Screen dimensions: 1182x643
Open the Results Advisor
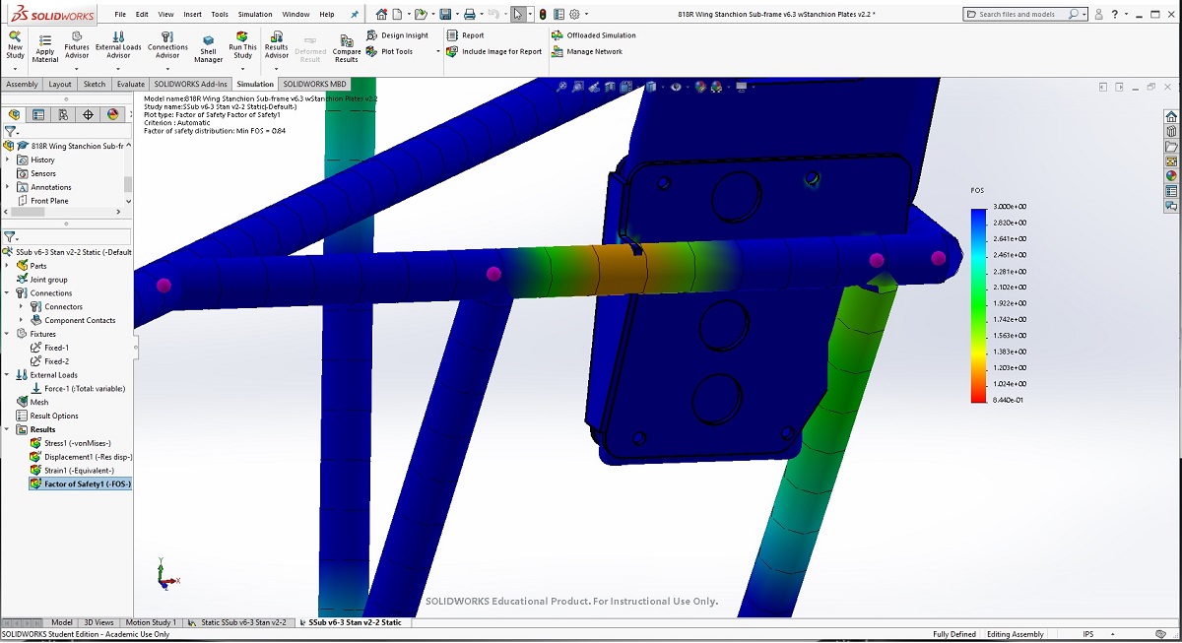click(x=277, y=44)
